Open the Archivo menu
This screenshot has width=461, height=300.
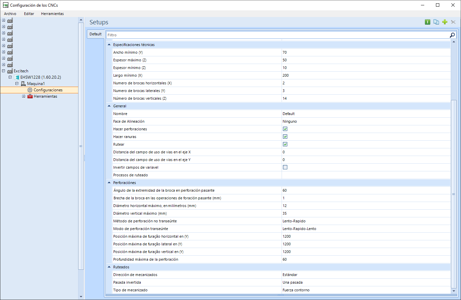[10, 14]
